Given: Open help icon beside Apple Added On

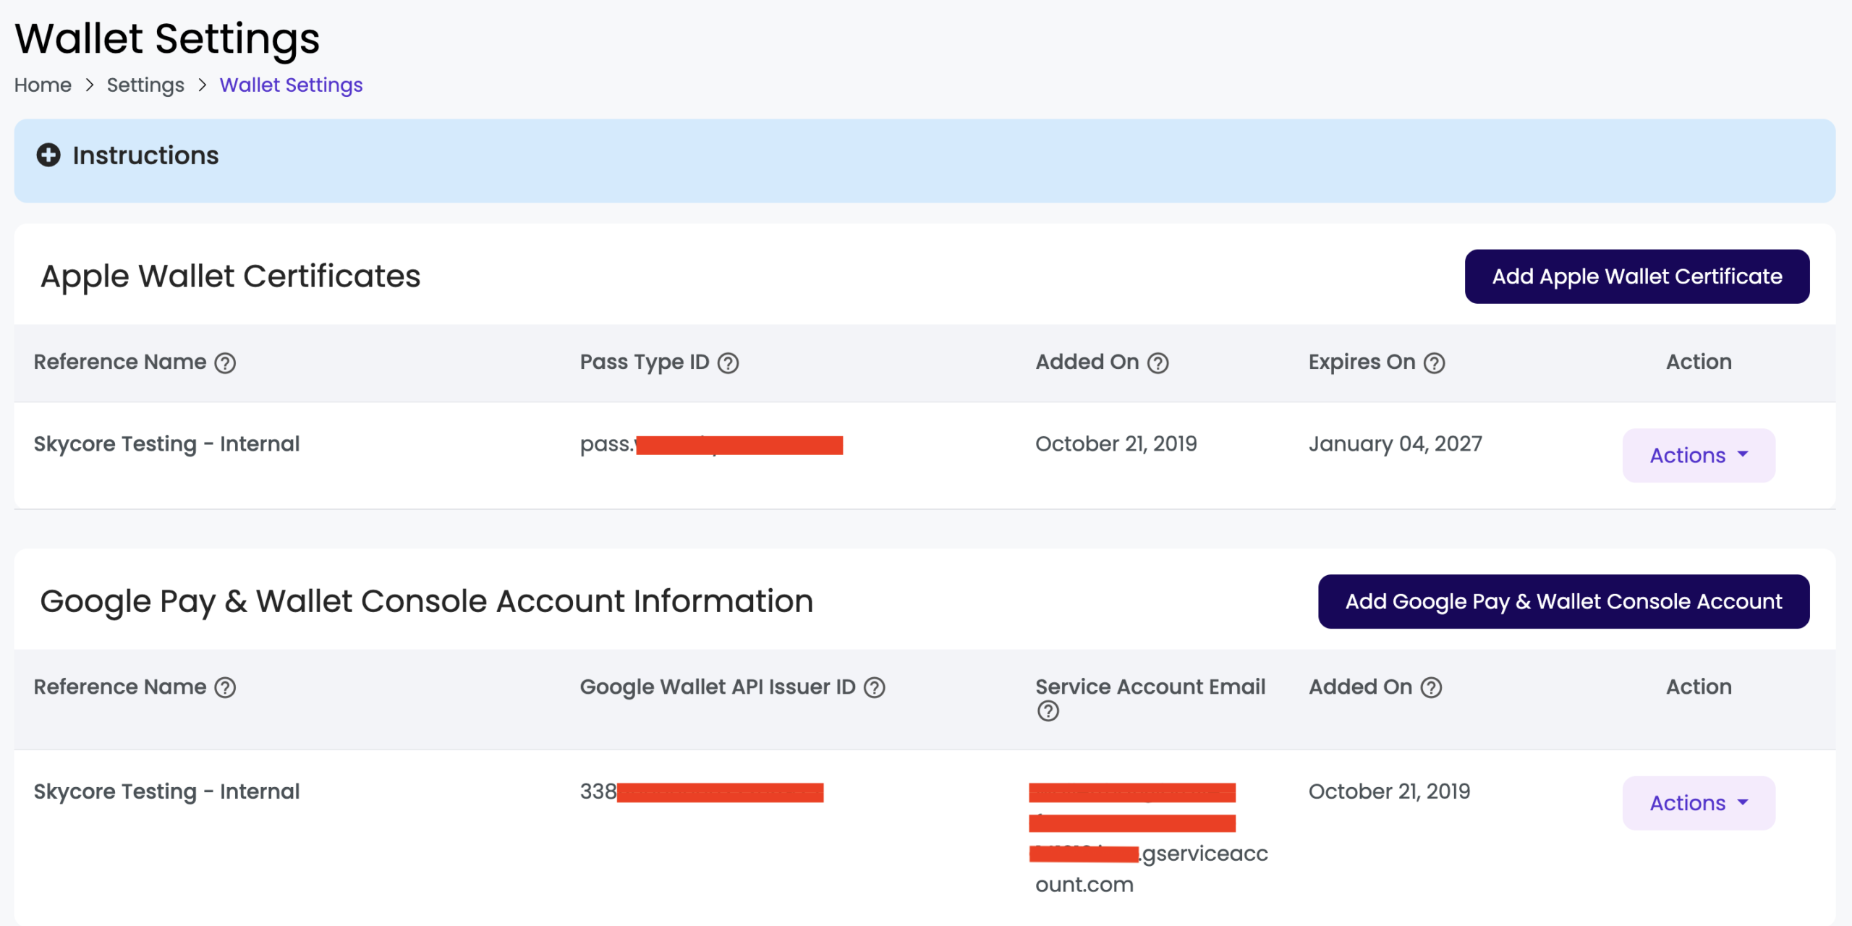Looking at the screenshot, I should 1158,362.
